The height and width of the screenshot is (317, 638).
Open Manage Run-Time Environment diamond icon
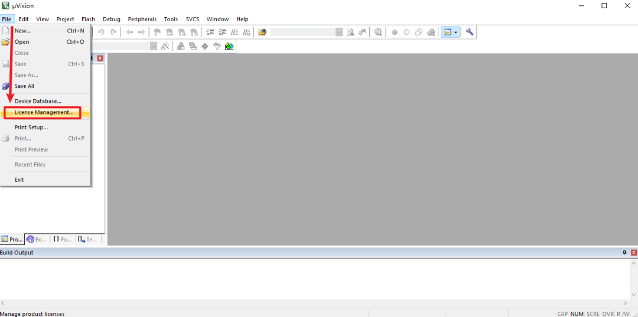[205, 46]
